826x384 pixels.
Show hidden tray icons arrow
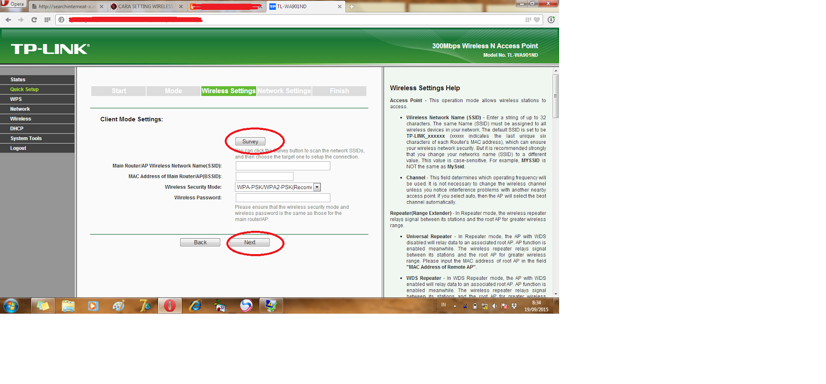[455, 306]
